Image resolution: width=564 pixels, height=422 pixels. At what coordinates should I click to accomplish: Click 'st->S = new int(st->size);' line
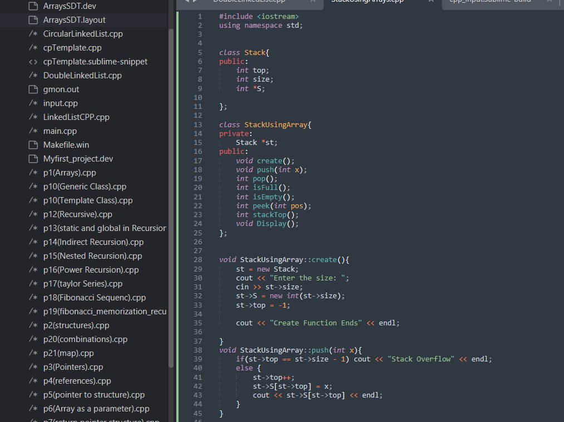[290, 296]
